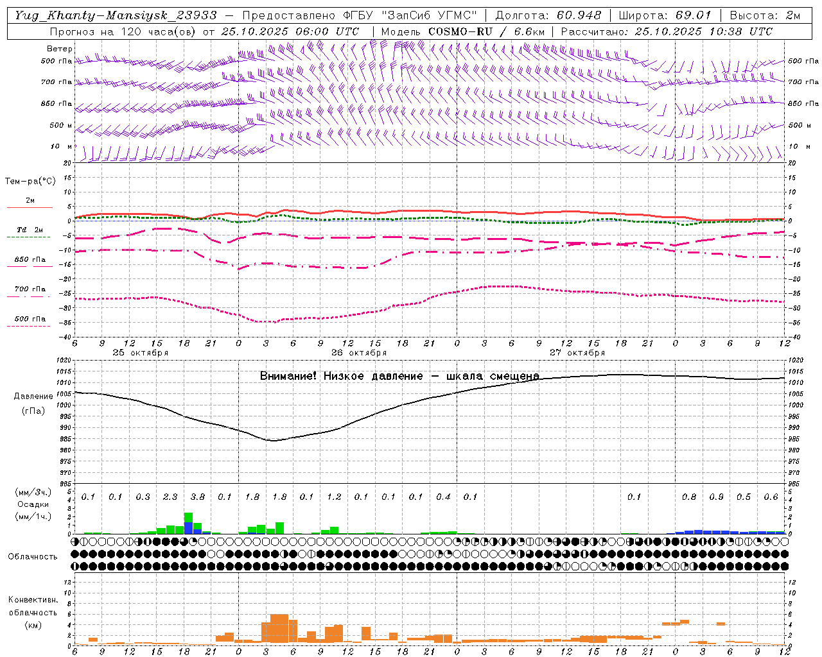Image resolution: width=822 pixels, height=657 pixels.
Task: Click the Долгота: 60.948 value
Action: tap(548, 15)
